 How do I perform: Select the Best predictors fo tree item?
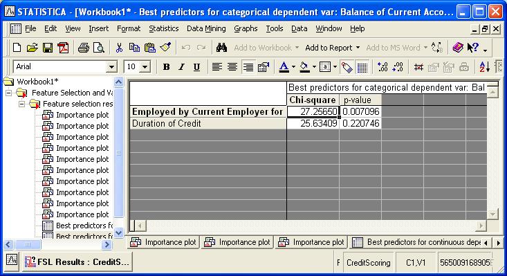pyautogui.click(x=84, y=226)
